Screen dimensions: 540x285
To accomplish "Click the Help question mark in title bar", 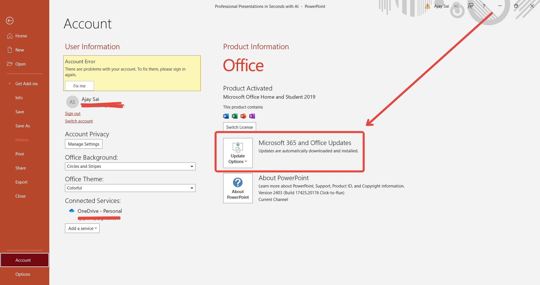I will point(484,6).
